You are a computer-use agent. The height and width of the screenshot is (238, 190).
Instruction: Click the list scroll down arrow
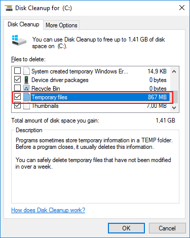click(x=174, y=107)
